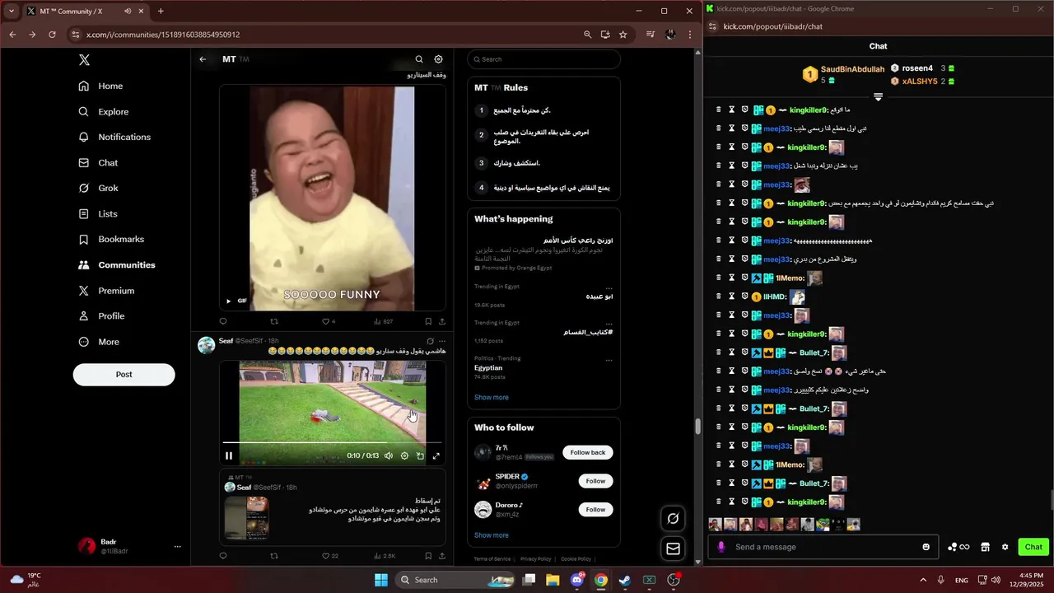Screen dimensions: 1054x593
Task: Delete kingkiller9's top chat message
Action: click(x=718, y=110)
